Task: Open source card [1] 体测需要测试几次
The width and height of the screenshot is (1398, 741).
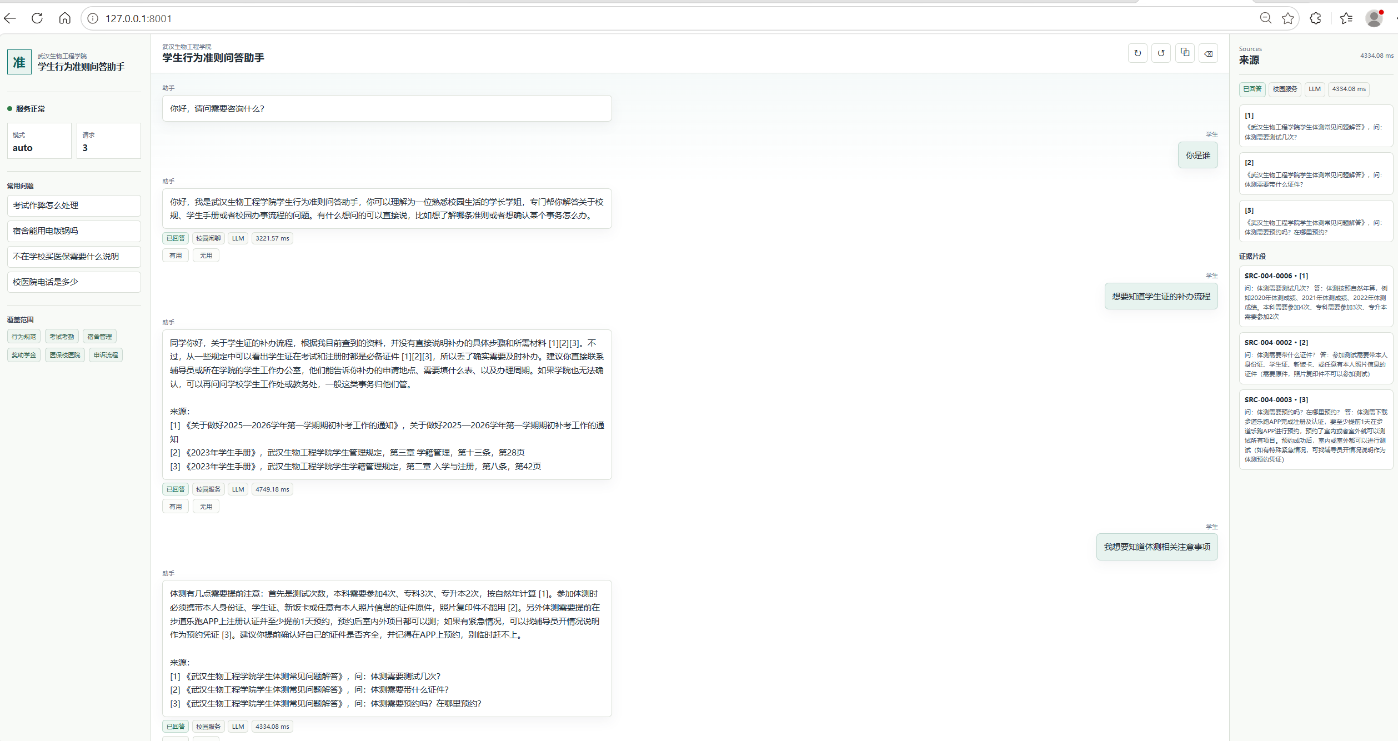Action: click(1315, 126)
